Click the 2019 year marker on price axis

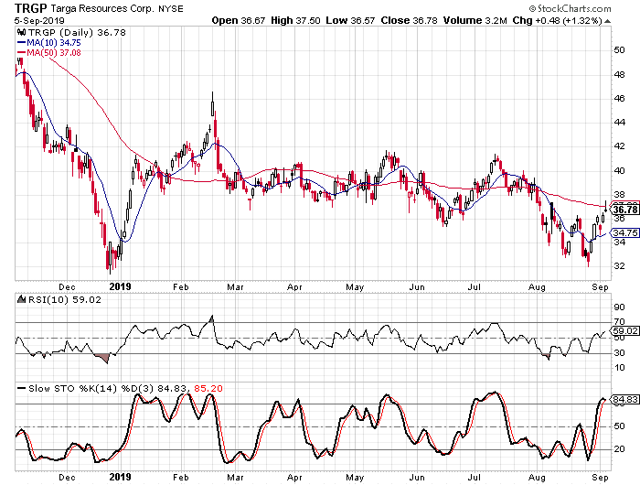pos(122,285)
